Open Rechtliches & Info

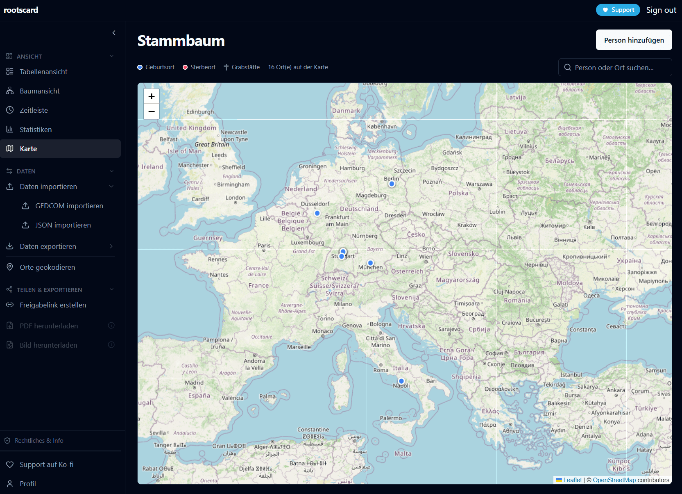tap(39, 440)
